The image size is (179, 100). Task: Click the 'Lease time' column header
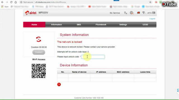(145, 72)
